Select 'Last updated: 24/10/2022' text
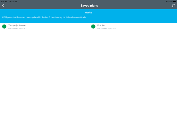 pos(18,29)
